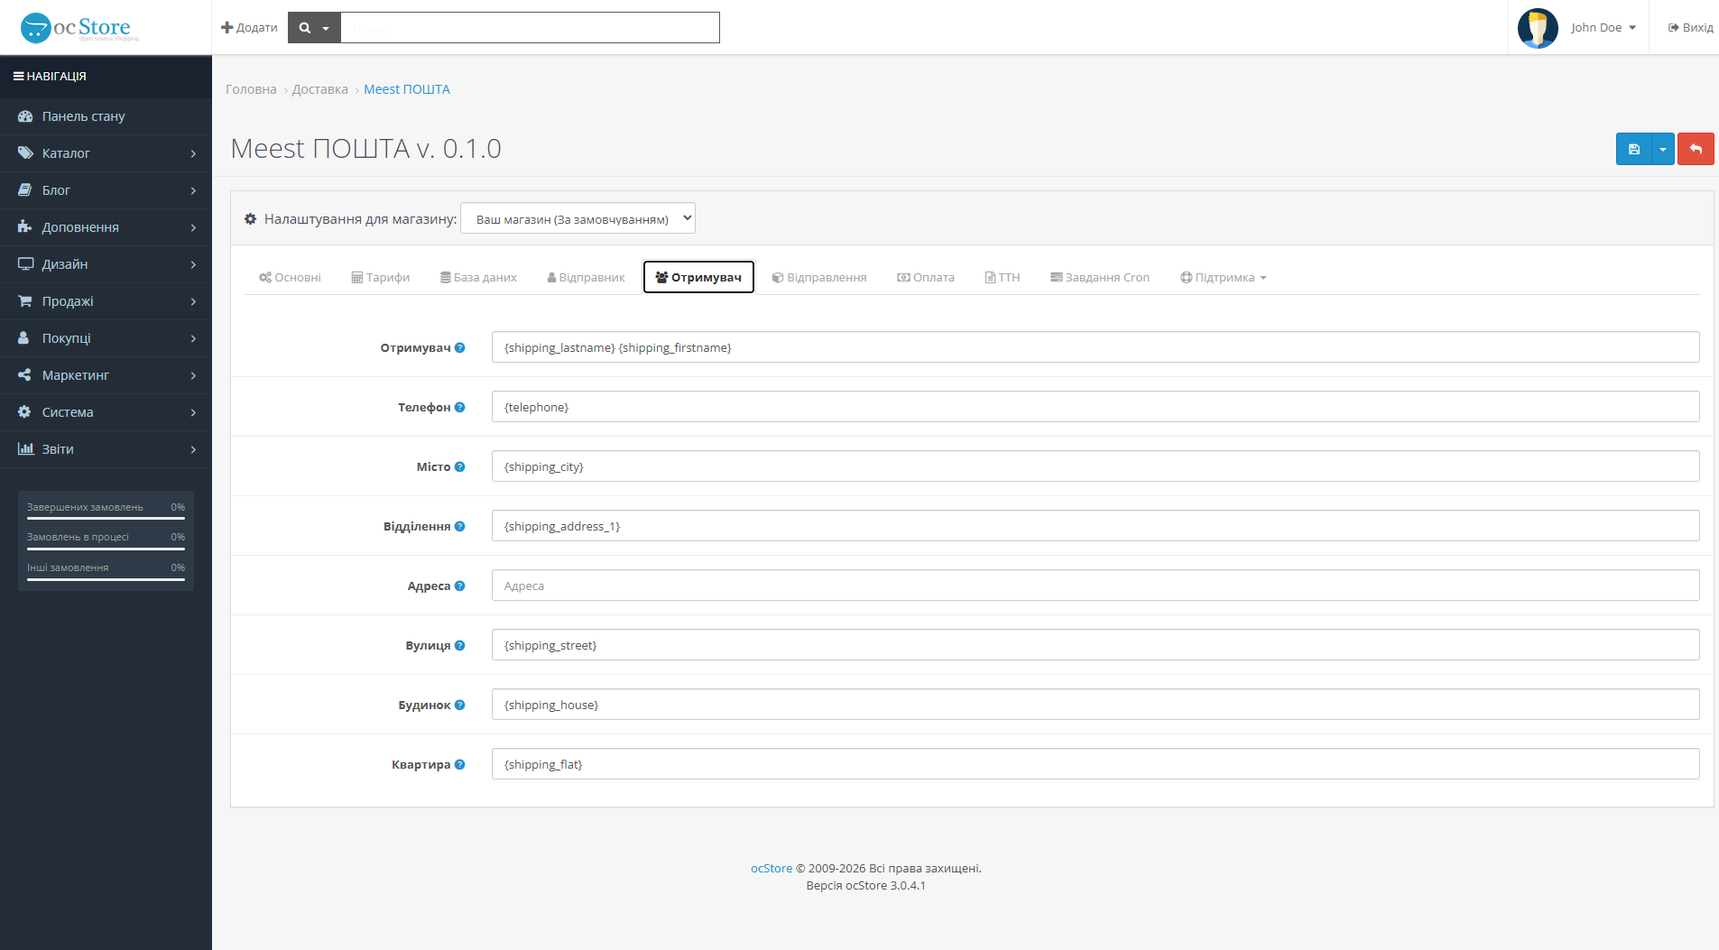The image size is (1719, 950).
Task: Toggle the navigation hamburger menu
Action: [x=18, y=77]
